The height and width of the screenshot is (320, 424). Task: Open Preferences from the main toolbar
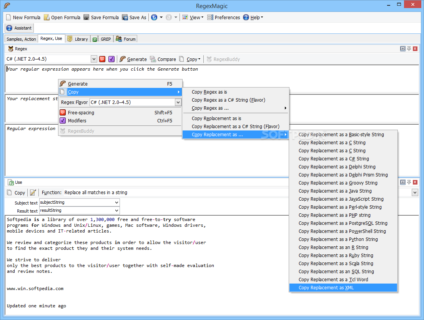click(224, 18)
